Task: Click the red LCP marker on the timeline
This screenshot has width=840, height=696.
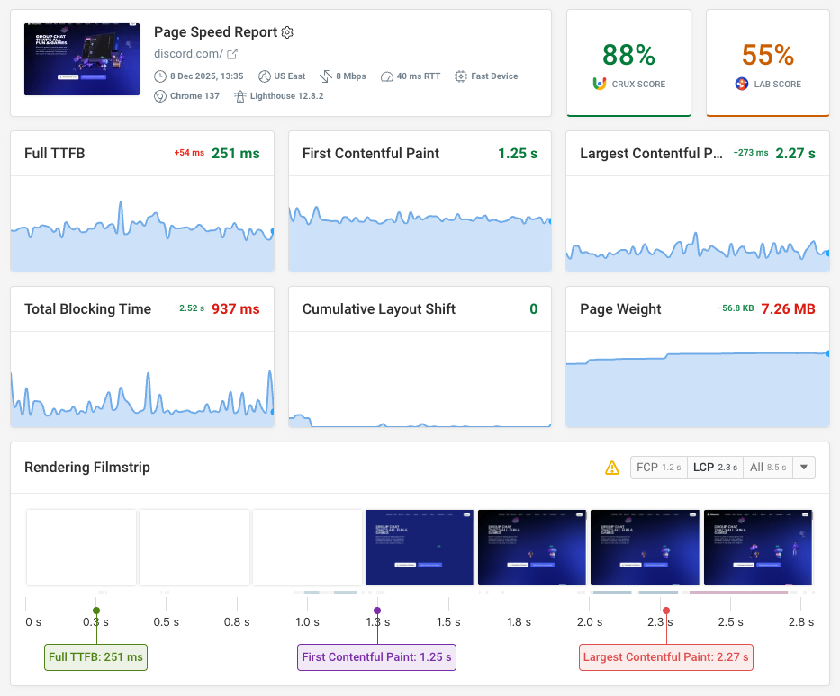Action: [666, 609]
